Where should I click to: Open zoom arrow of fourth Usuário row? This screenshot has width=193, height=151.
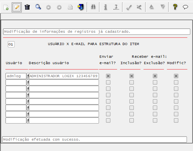coord(28,95)
